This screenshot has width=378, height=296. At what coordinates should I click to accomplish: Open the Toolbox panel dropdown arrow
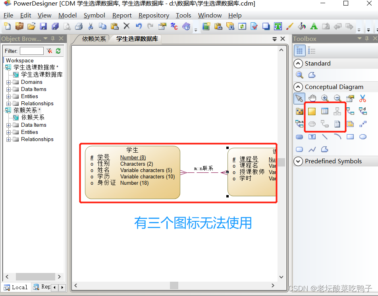coord(359,39)
